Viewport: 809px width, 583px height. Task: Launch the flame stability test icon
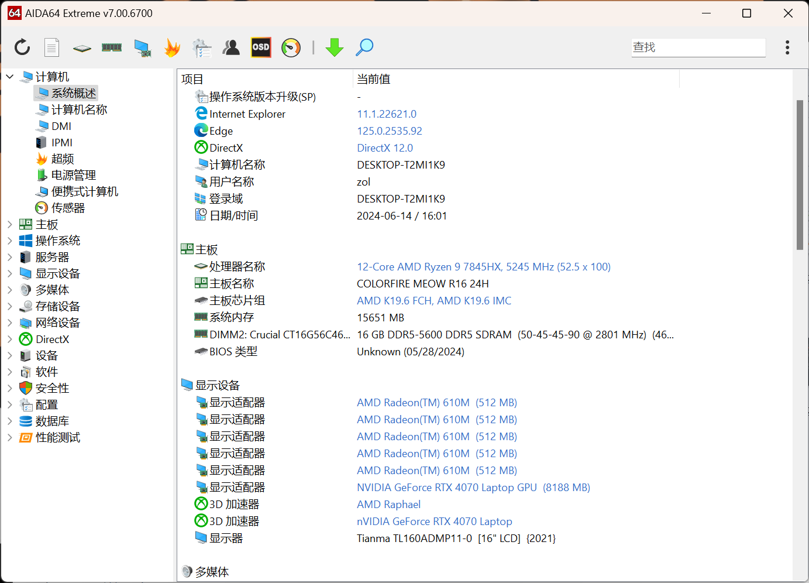172,47
